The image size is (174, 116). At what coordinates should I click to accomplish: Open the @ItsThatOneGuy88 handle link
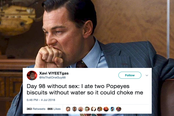pyautogui.click(x=53, y=77)
